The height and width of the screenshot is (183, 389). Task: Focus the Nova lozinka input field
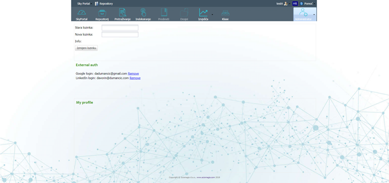point(120,34)
